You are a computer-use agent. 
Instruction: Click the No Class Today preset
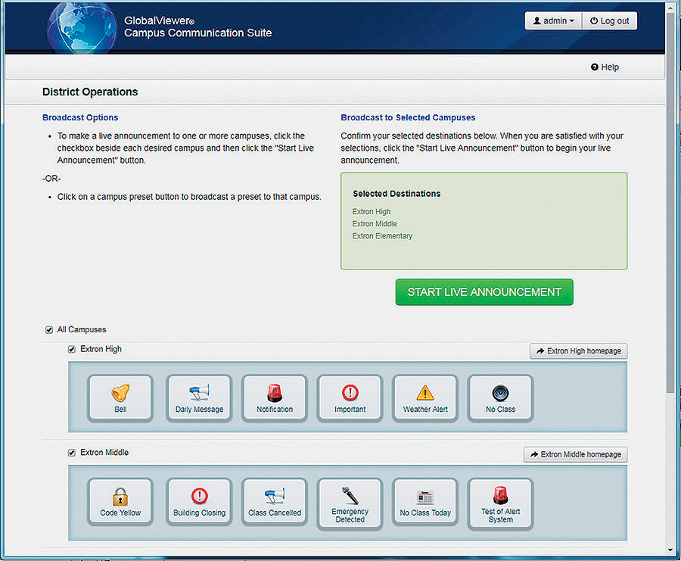coord(424,501)
